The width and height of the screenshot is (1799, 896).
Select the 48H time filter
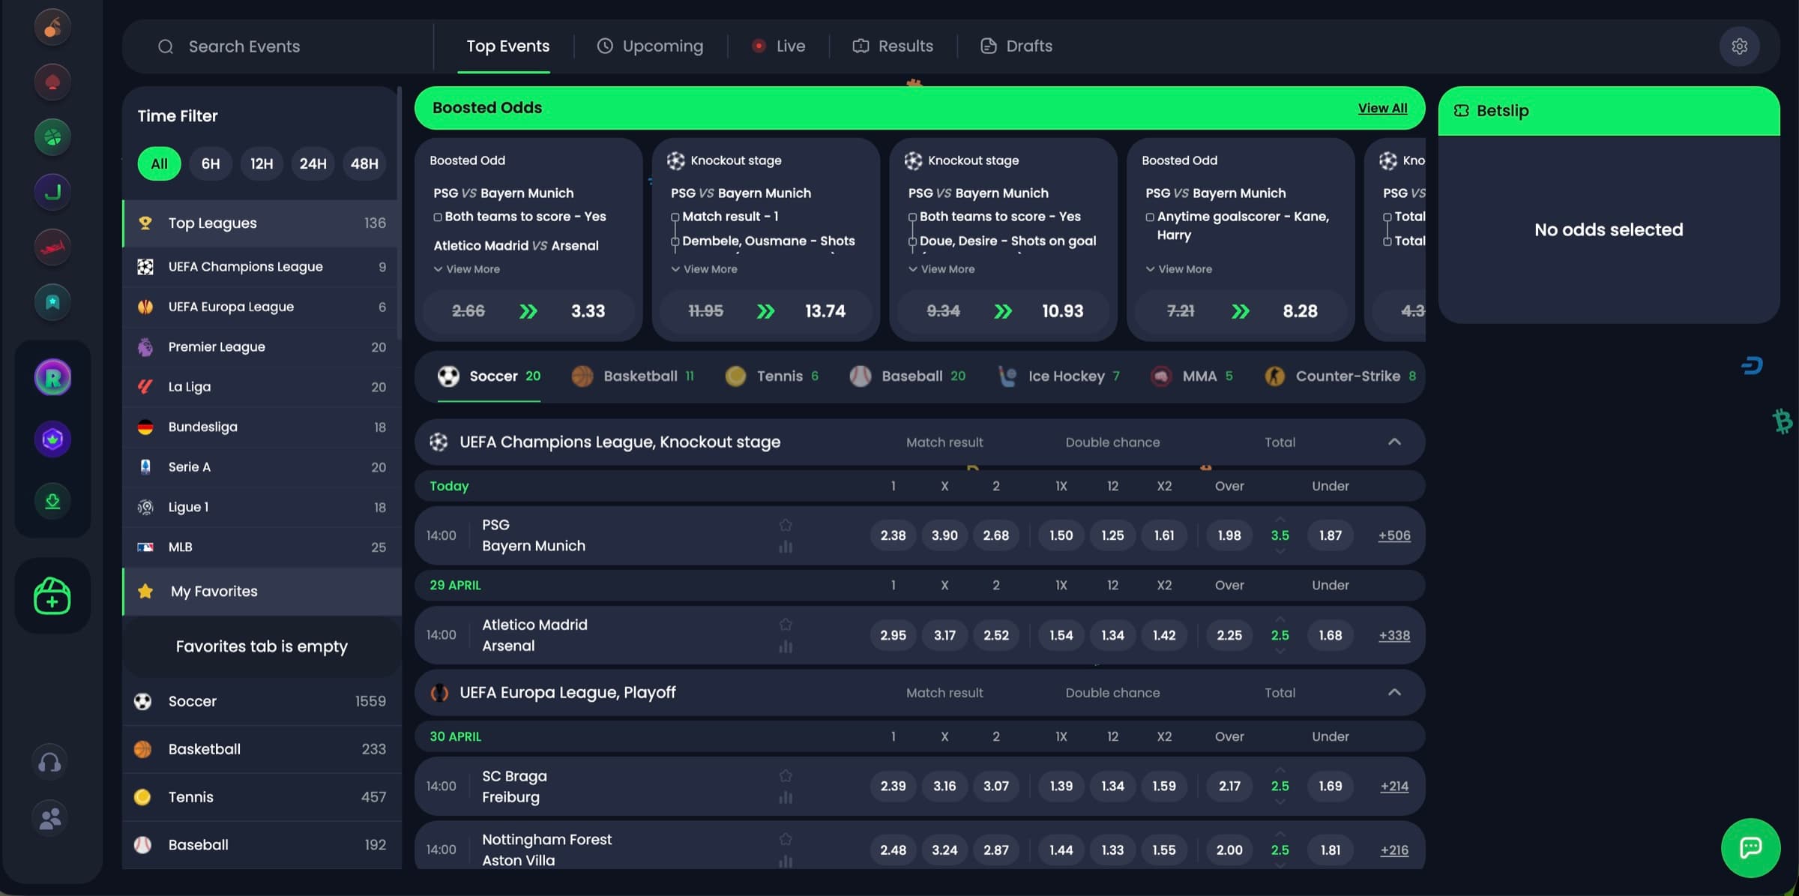pos(364,163)
